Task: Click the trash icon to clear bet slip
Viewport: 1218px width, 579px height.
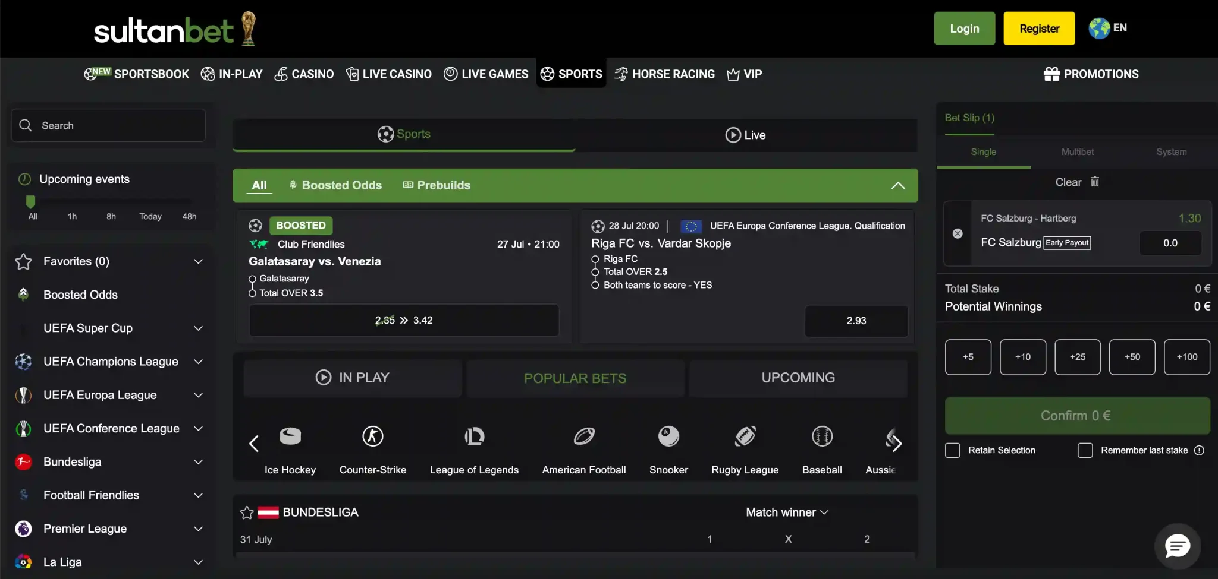Action: (x=1095, y=182)
